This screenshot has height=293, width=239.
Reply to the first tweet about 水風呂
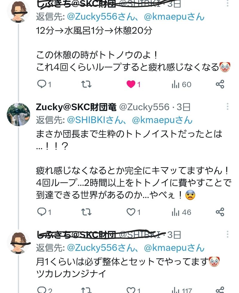[41, 85]
